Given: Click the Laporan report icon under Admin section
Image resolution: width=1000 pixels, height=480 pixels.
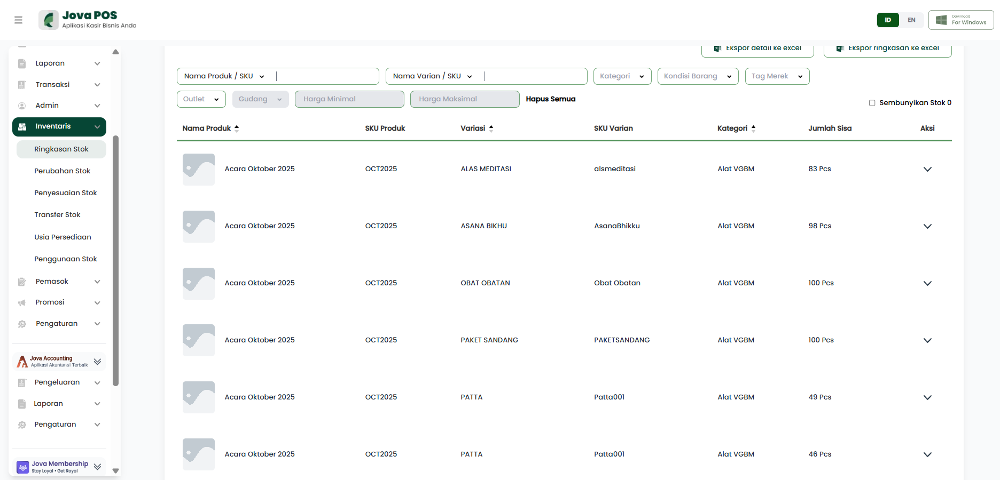Looking at the screenshot, I should point(22,63).
